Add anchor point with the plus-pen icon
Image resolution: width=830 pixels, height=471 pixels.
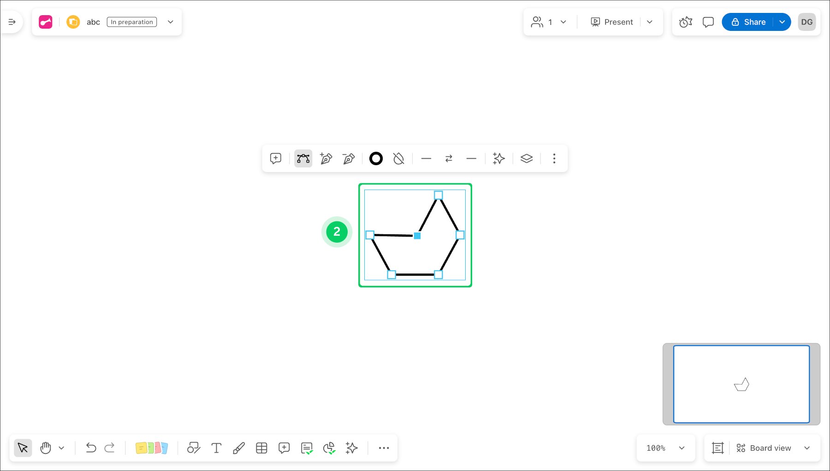tap(326, 158)
